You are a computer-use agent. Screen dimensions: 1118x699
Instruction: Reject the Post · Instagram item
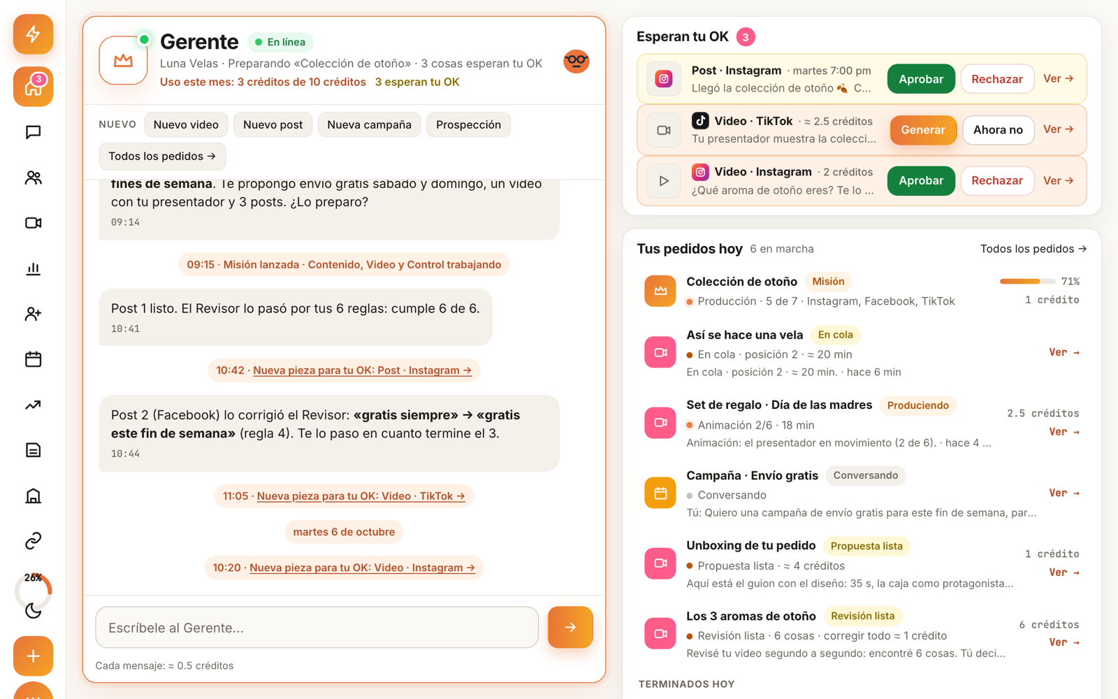(x=997, y=79)
